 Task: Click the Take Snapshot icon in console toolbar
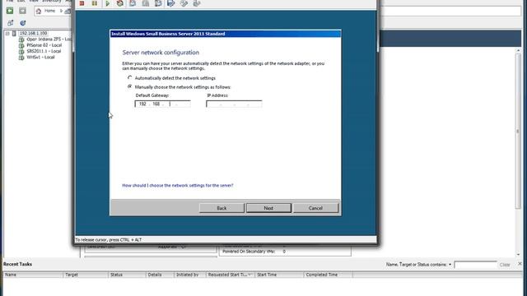pyautogui.click(x=133, y=3)
